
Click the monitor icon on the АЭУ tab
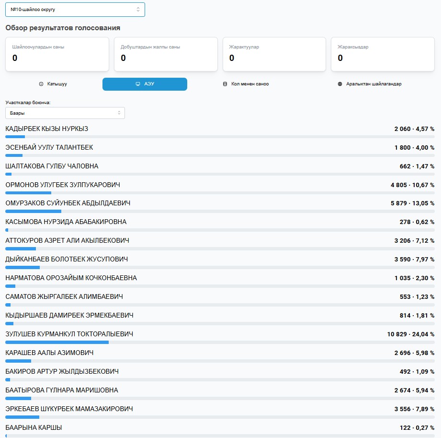pos(138,84)
